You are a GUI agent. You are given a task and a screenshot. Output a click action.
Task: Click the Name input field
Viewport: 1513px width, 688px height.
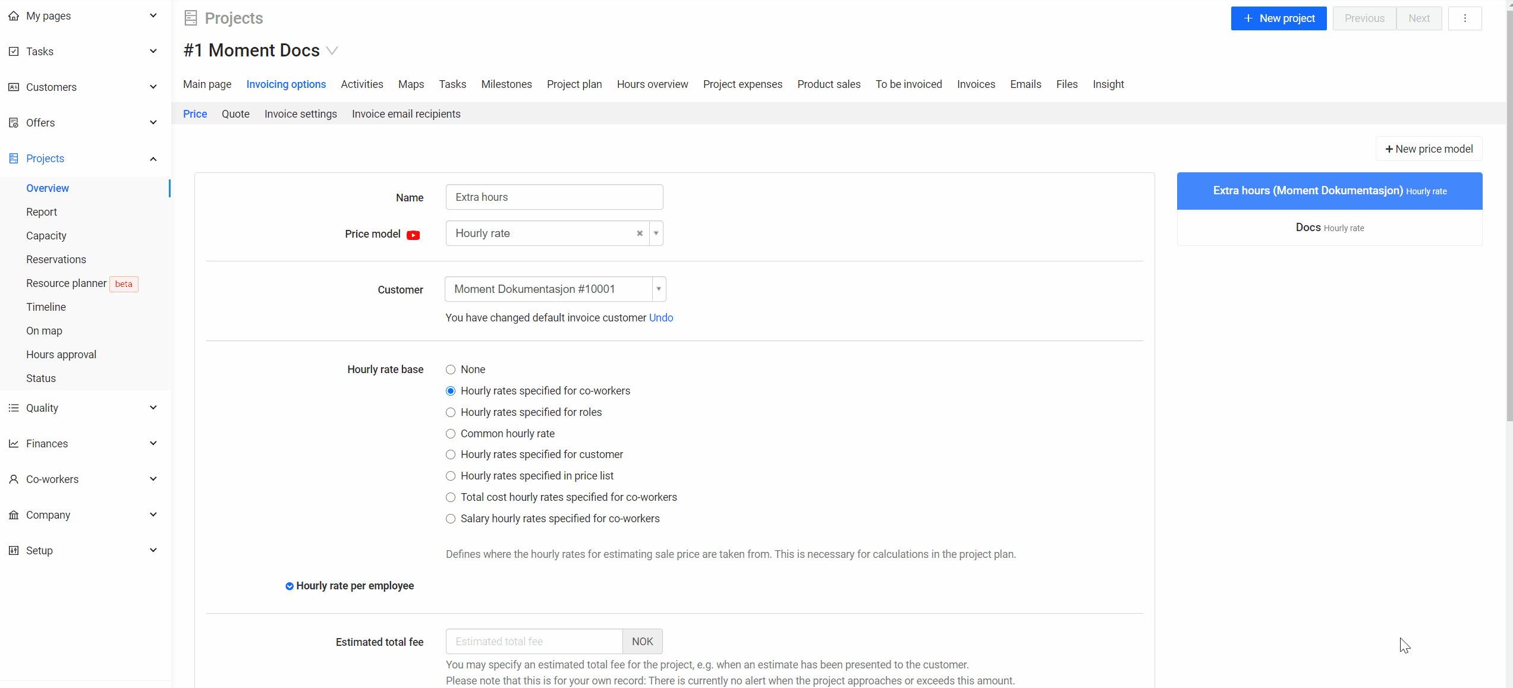pos(554,197)
